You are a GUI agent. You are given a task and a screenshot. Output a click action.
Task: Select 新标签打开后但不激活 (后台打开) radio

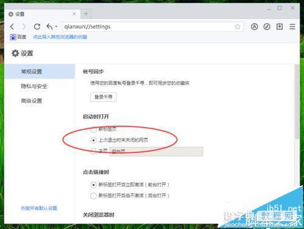[93, 196]
